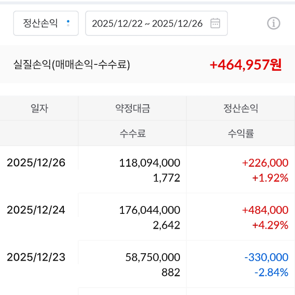Click the date range field 2025/12/22 ~ 2025/12/26

147,23
